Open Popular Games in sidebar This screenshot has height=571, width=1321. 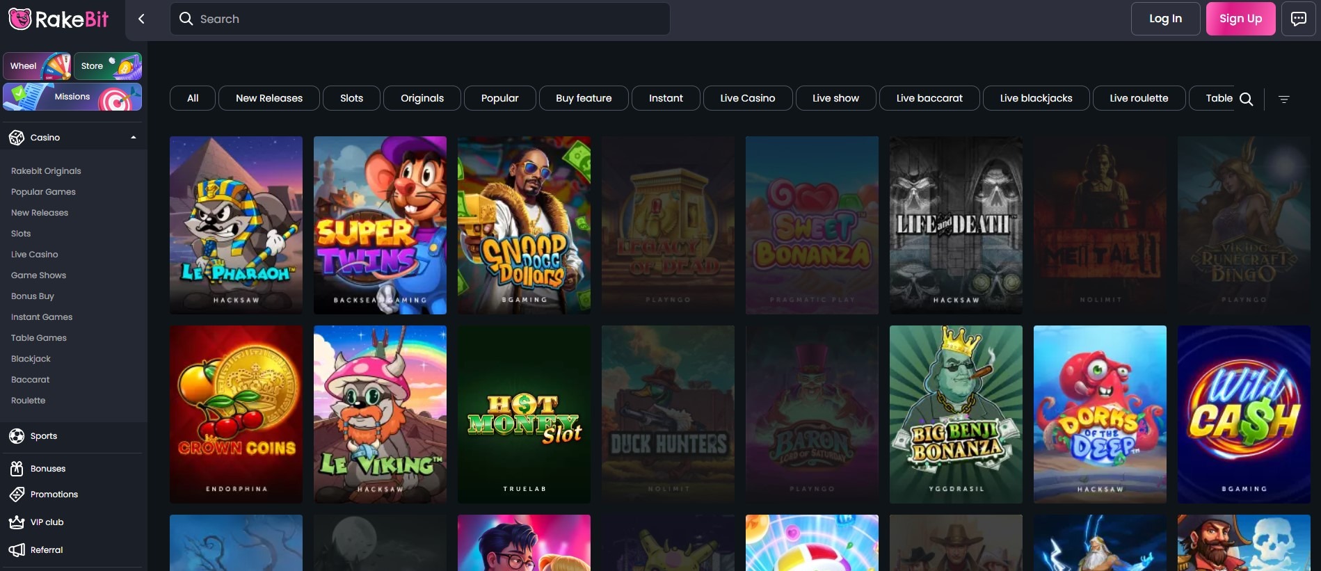click(43, 192)
